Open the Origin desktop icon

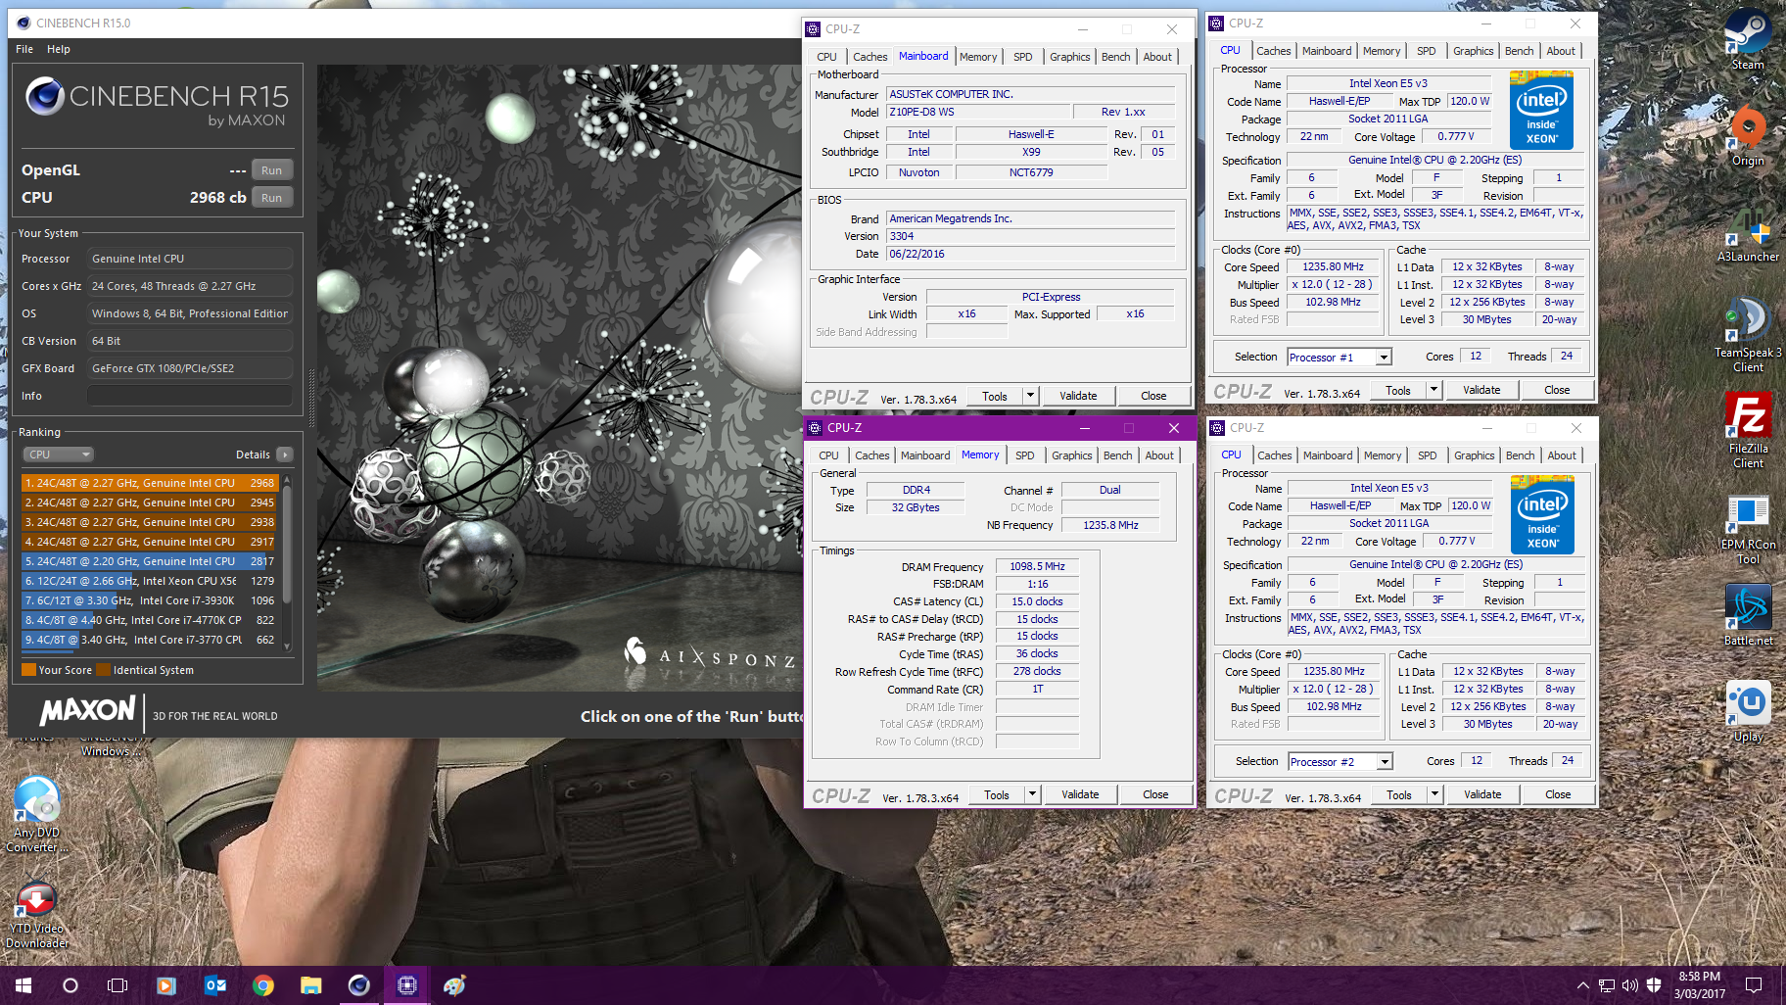(x=1748, y=135)
